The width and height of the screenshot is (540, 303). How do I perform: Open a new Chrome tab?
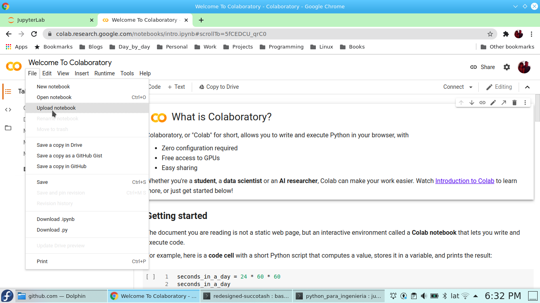(x=201, y=20)
